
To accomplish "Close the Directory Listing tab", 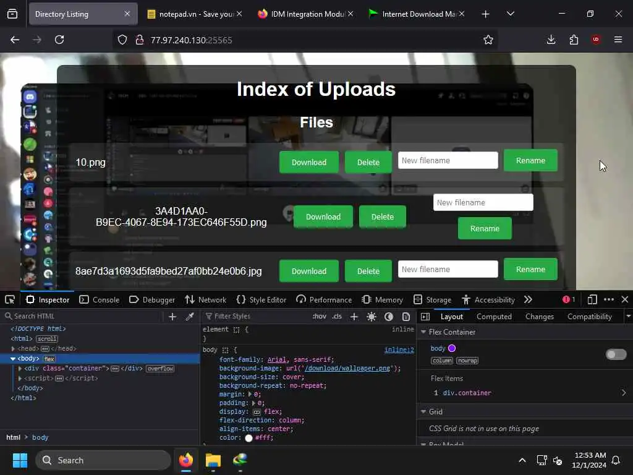I will click(x=127, y=14).
